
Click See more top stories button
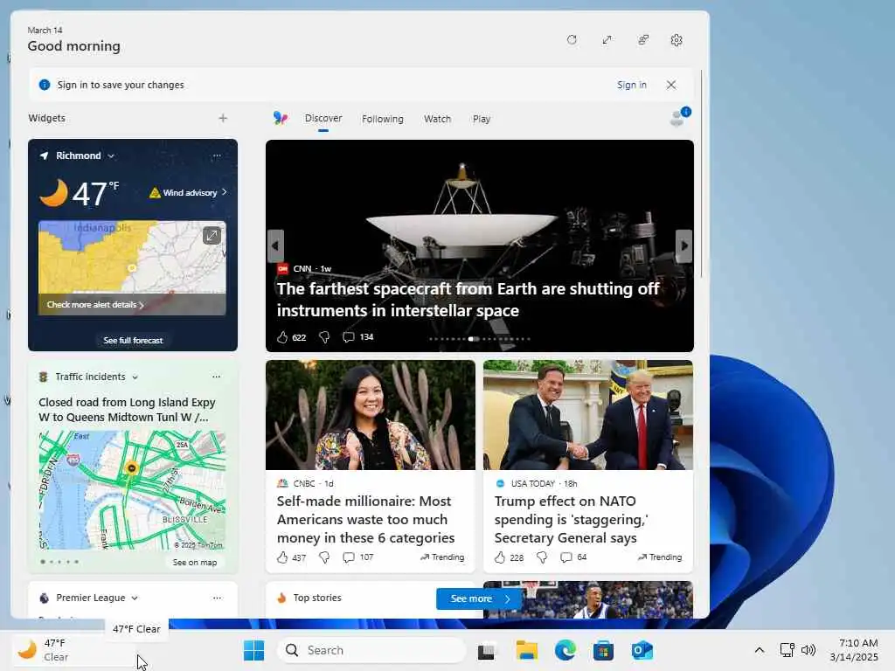(480, 598)
